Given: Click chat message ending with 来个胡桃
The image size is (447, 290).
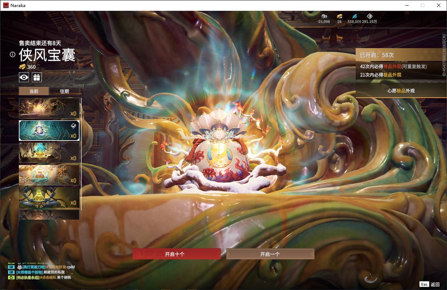Looking at the screenshot, I should click(44, 277).
